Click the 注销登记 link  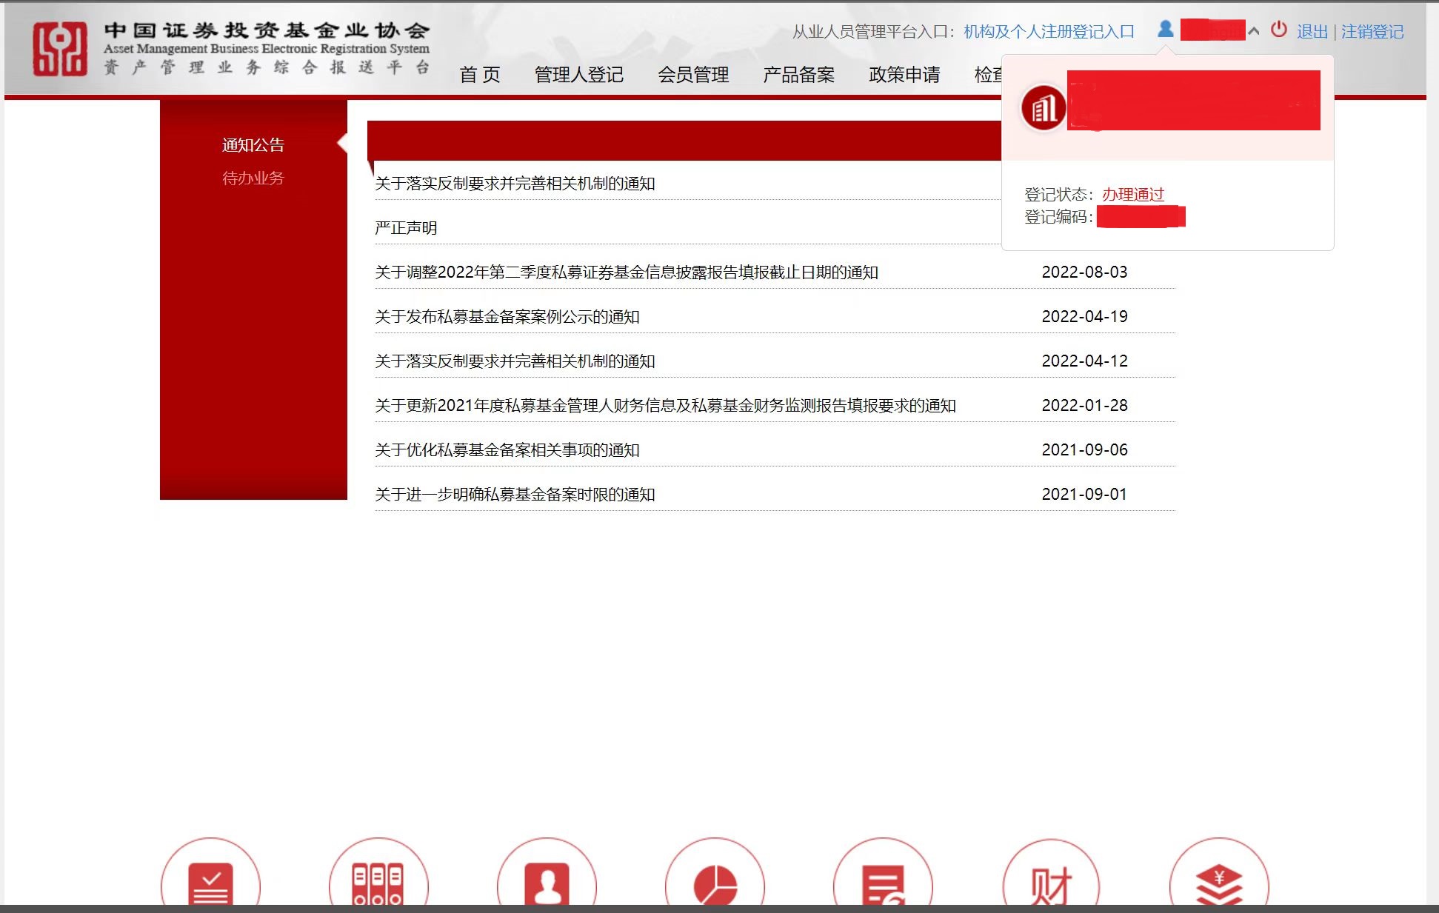pos(1372,32)
